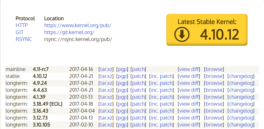
Task: Download tar.xz for longterm 3.12.73
Action: coord(106,118)
